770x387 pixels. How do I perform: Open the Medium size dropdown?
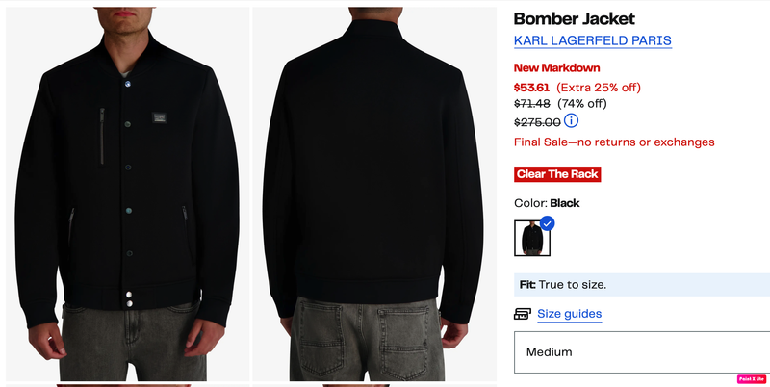(642, 352)
